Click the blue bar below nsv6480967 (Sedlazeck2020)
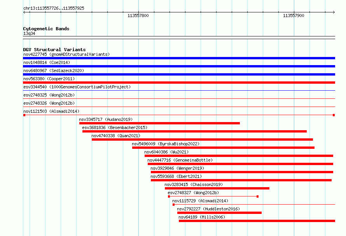 pos(179,74)
